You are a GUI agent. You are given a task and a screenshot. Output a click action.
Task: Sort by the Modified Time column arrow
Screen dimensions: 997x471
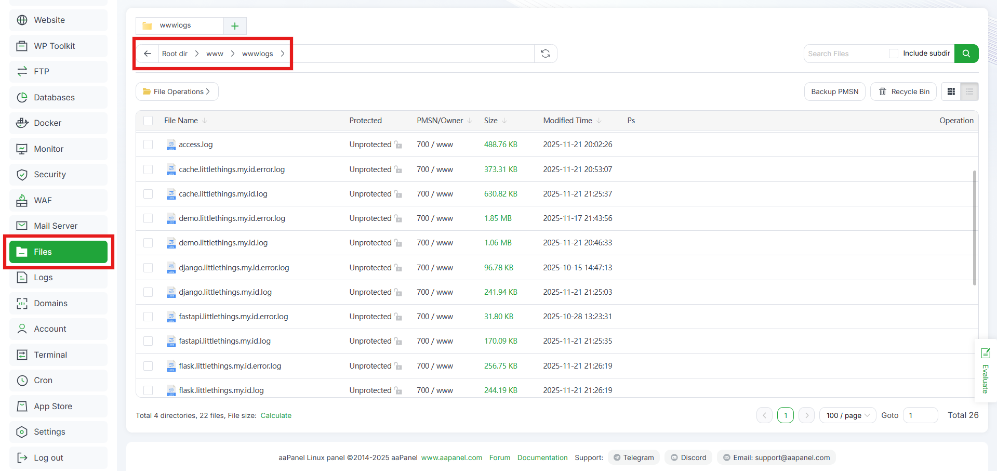599,121
